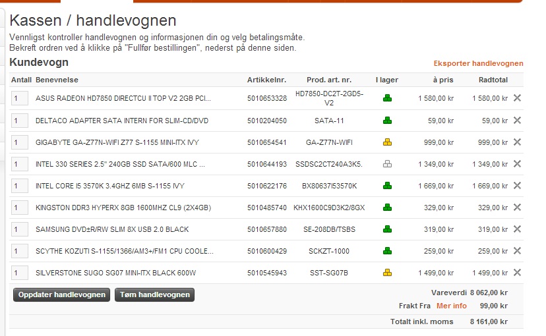
Task: Edit quantity field for DELTACO ADAPTER SATA
Action: point(20,121)
